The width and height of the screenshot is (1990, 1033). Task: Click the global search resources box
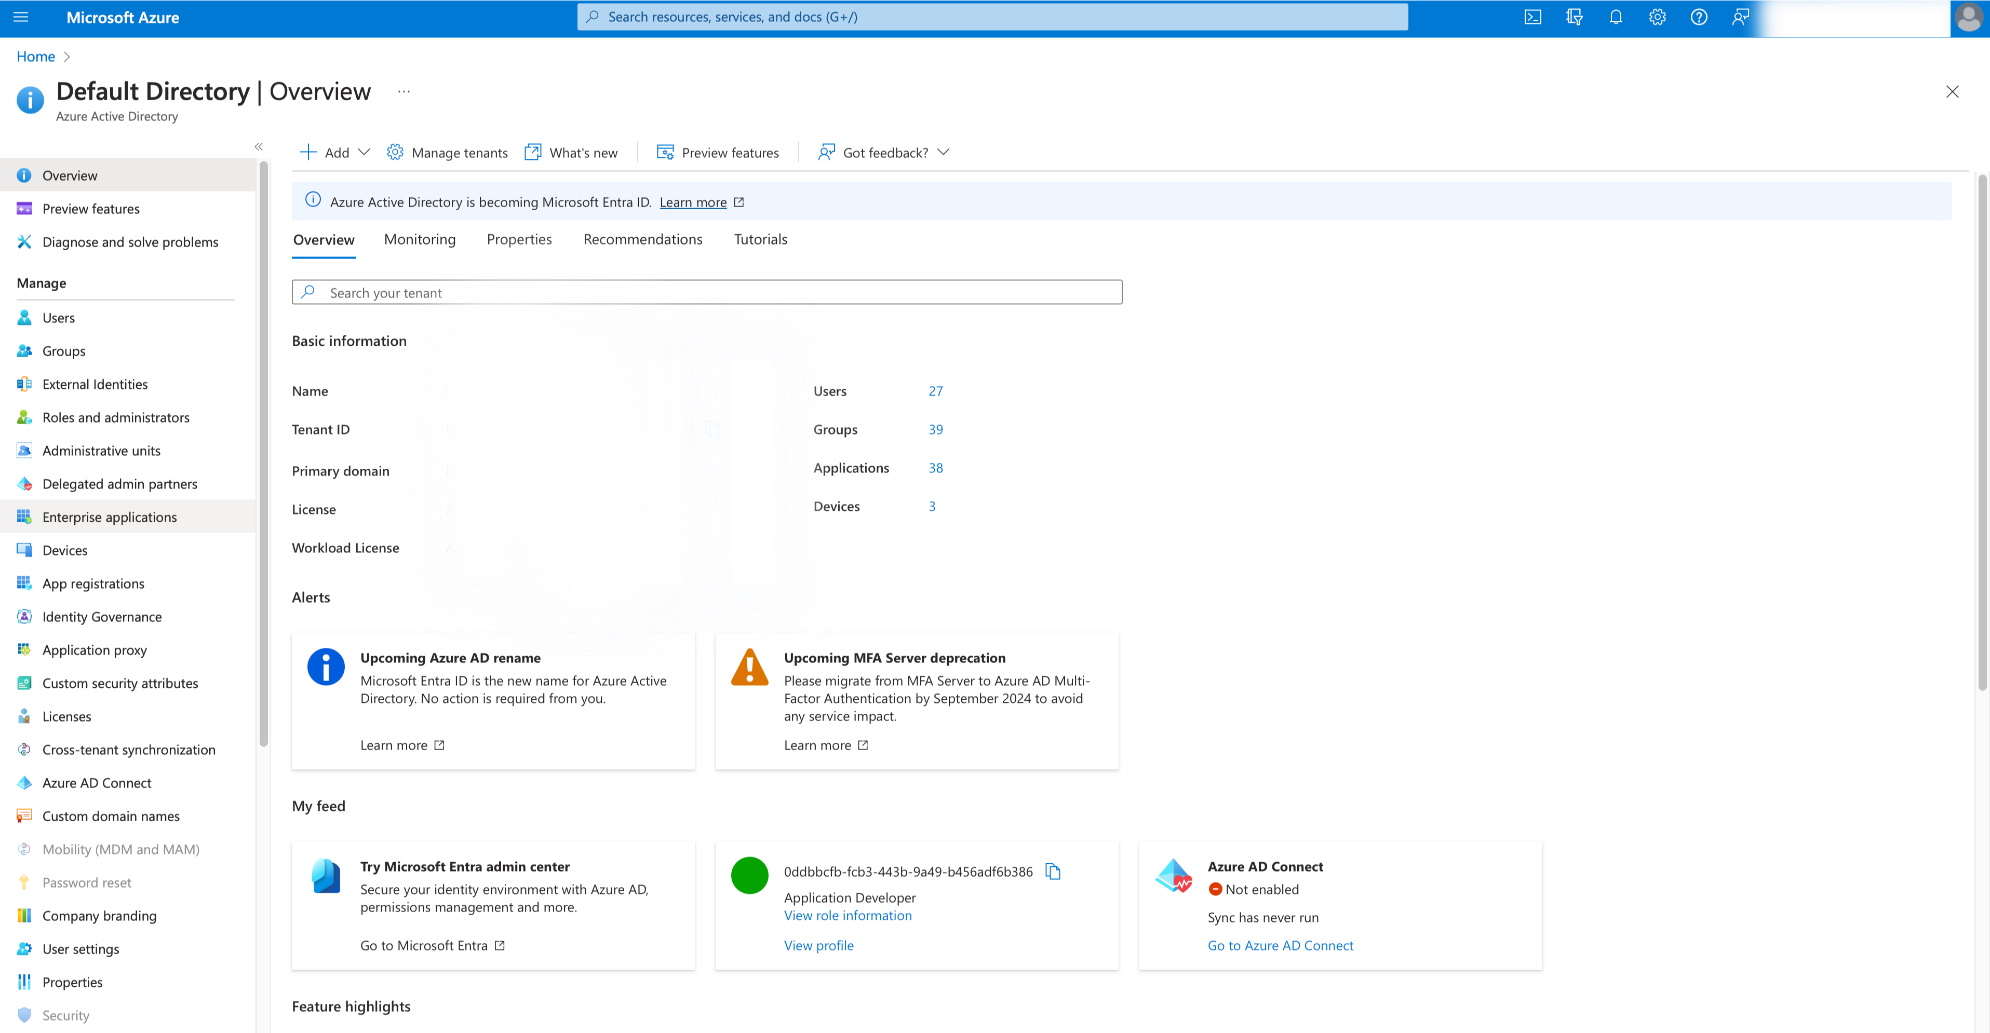click(x=992, y=17)
